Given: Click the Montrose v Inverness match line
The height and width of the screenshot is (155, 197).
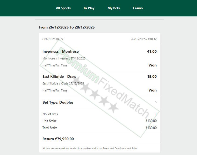Looking at the screenshot, I should (x=64, y=58).
